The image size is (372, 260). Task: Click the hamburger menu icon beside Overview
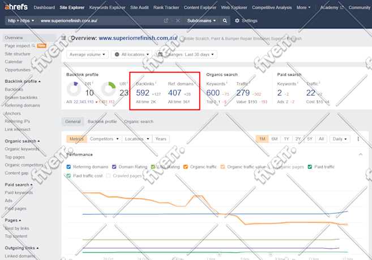pyautogui.click(x=63, y=37)
